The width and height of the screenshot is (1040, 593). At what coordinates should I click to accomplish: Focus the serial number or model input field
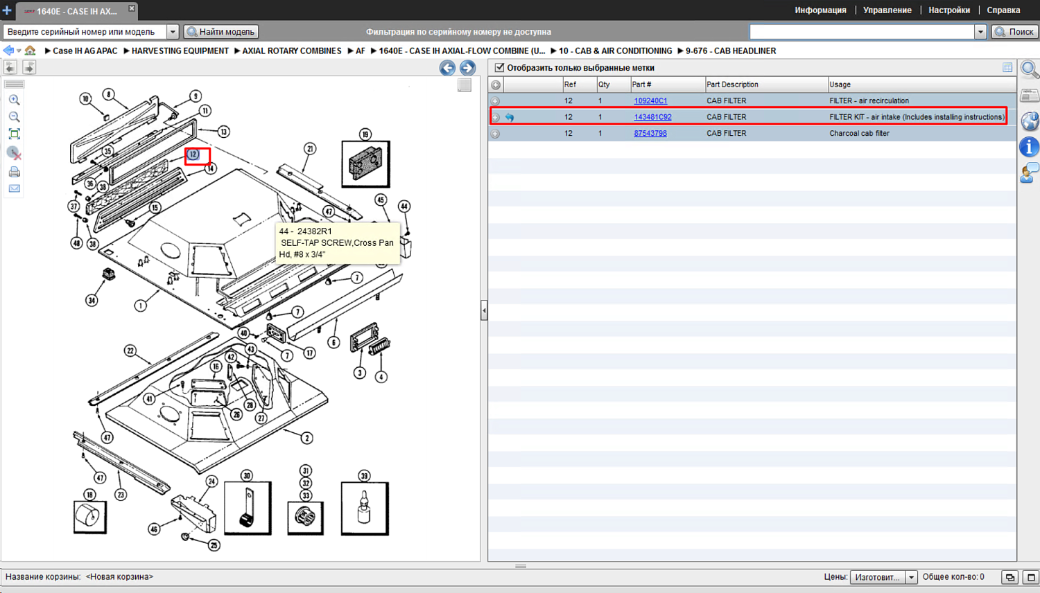pyautogui.click(x=85, y=32)
